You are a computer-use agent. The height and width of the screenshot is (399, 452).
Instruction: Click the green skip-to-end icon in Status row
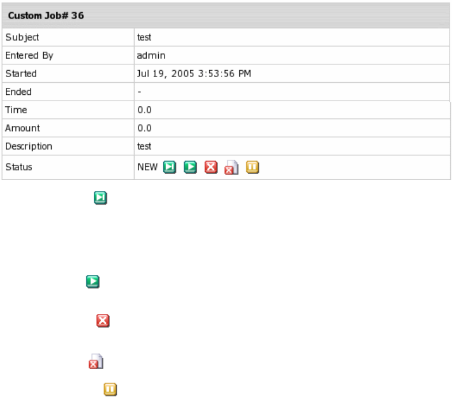(x=170, y=167)
